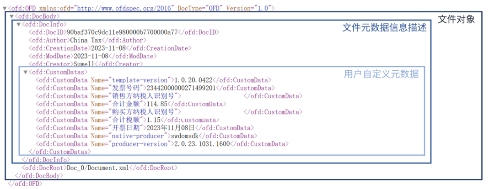Click the ofd:ModDate line
Screen dimensions: 494x189
click(93, 56)
